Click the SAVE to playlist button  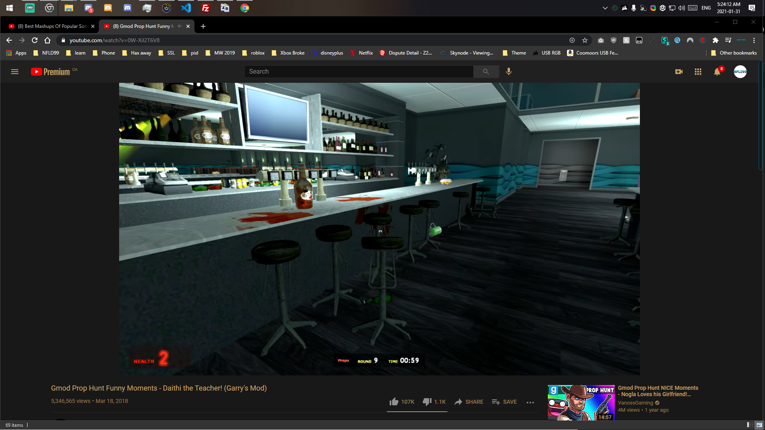click(x=504, y=402)
